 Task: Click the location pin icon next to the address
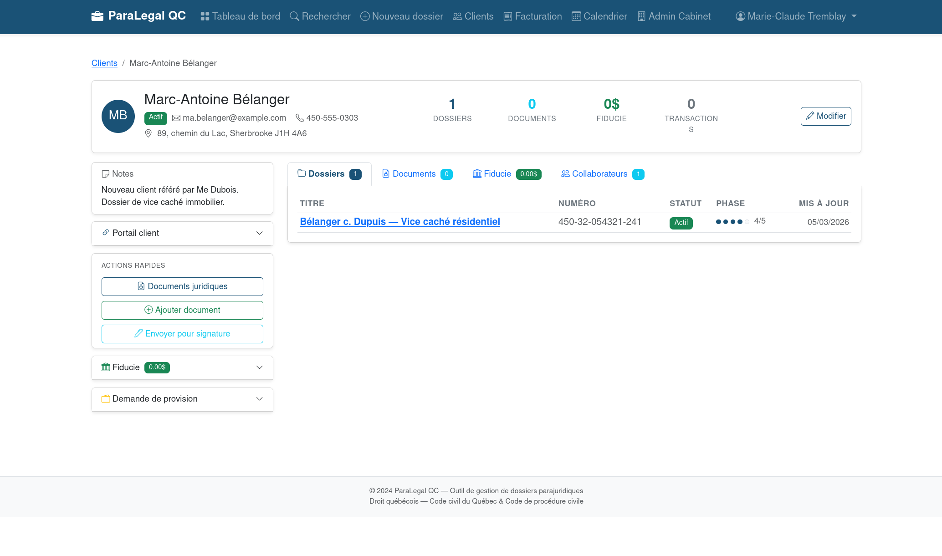click(148, 133)
